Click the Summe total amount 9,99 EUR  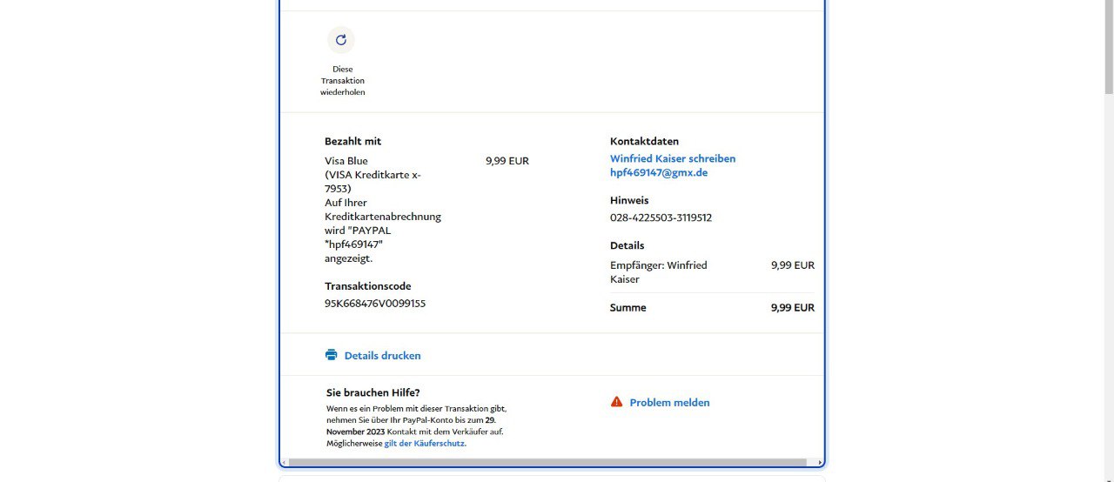792,307
